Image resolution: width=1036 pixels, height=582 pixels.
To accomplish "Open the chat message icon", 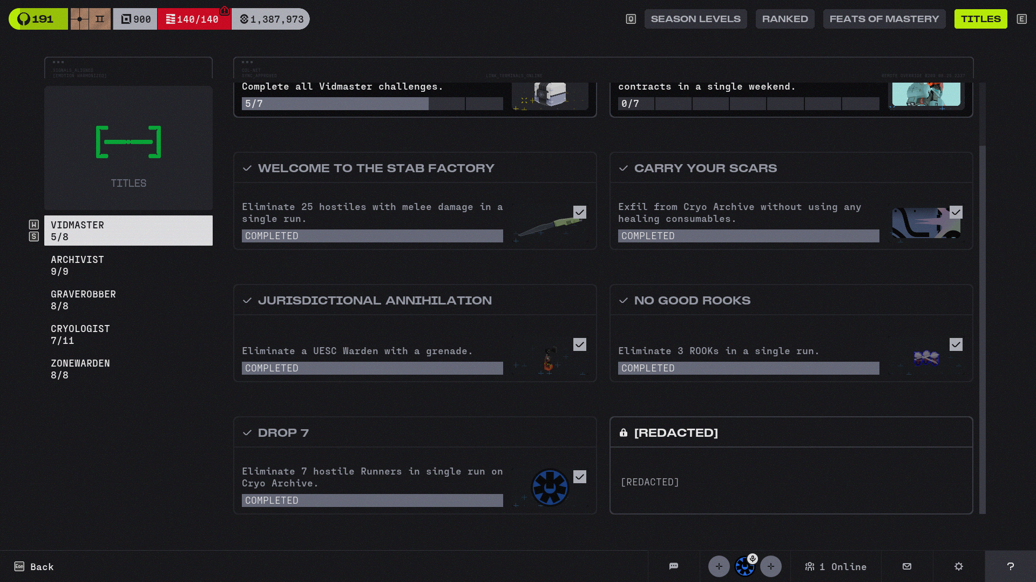I will (673, 566).
